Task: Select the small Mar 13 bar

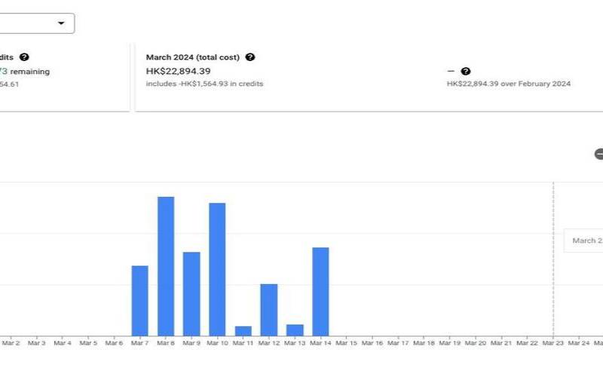Action: tap(295, 330)
